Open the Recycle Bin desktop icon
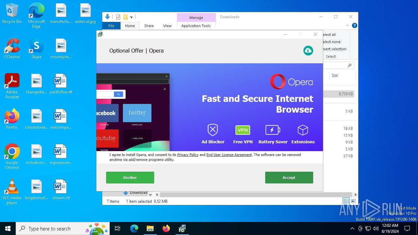This screenshot has height=235, width=418. 12,14
